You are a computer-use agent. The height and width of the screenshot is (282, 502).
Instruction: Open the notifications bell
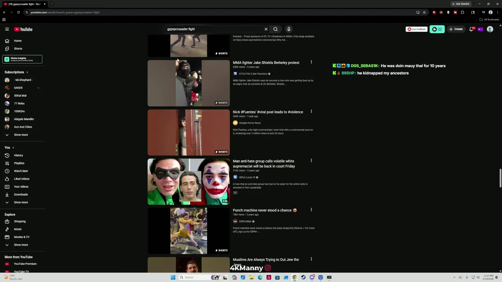pyautogui.click(x=472, y=29)
